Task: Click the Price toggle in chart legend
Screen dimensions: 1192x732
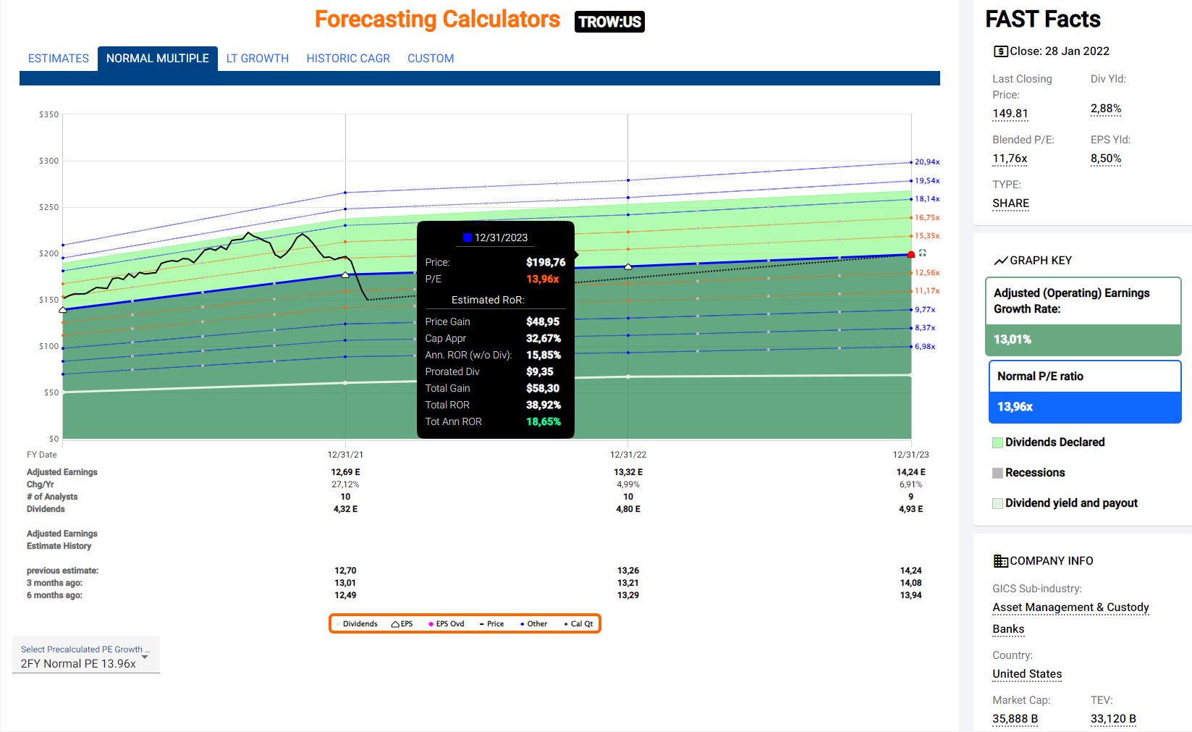Action: [492, 624]
